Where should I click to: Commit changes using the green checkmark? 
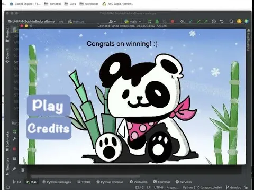click(x=198, y=21)
